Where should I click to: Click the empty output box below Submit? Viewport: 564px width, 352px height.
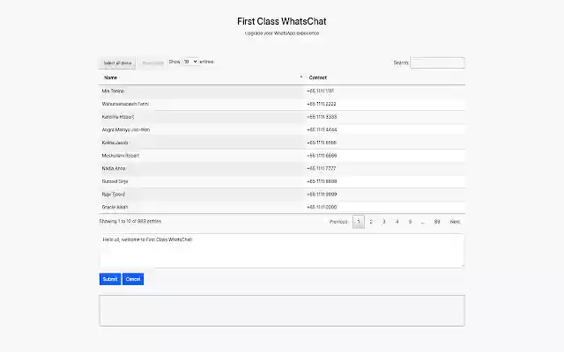tap(282, 311)
